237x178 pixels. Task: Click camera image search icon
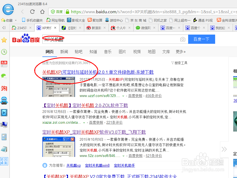(x=182, y=39)
